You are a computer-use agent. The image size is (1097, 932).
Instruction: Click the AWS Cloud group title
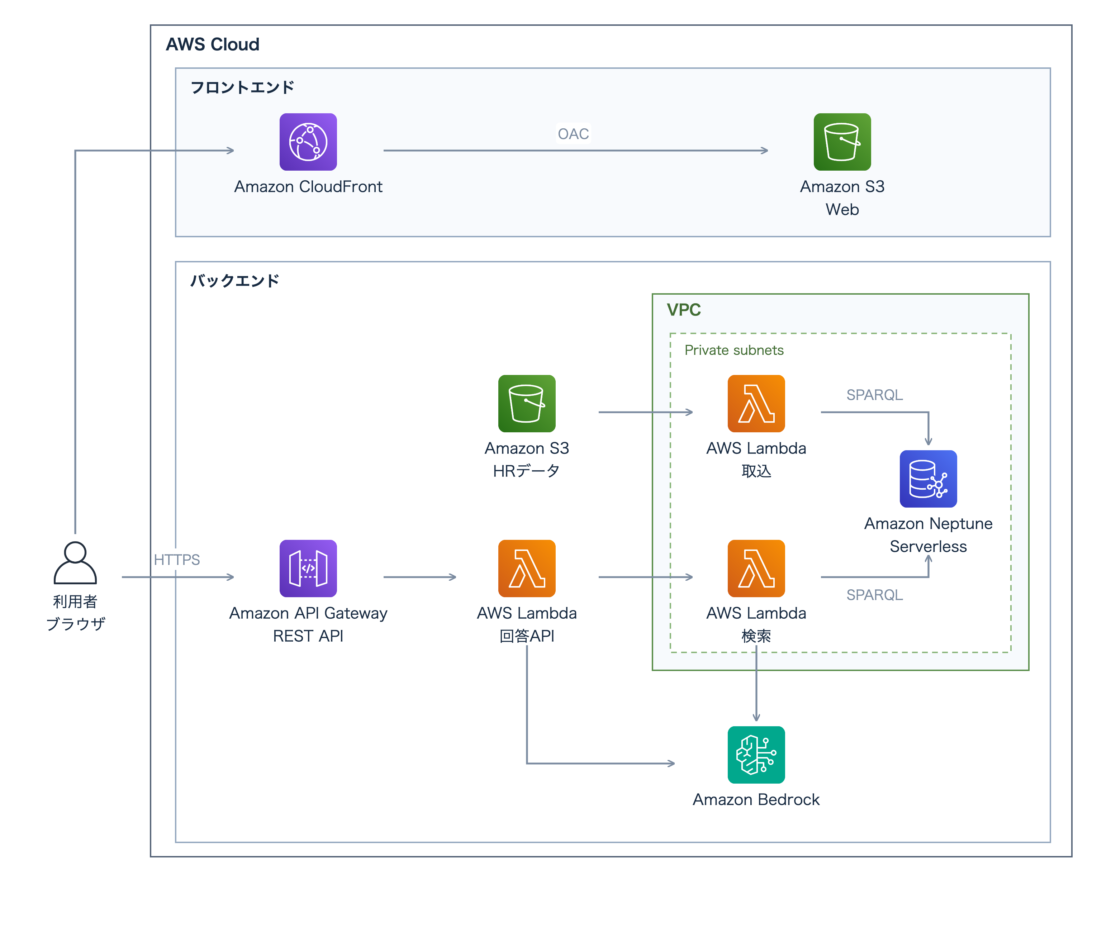[x=213, y=44]
